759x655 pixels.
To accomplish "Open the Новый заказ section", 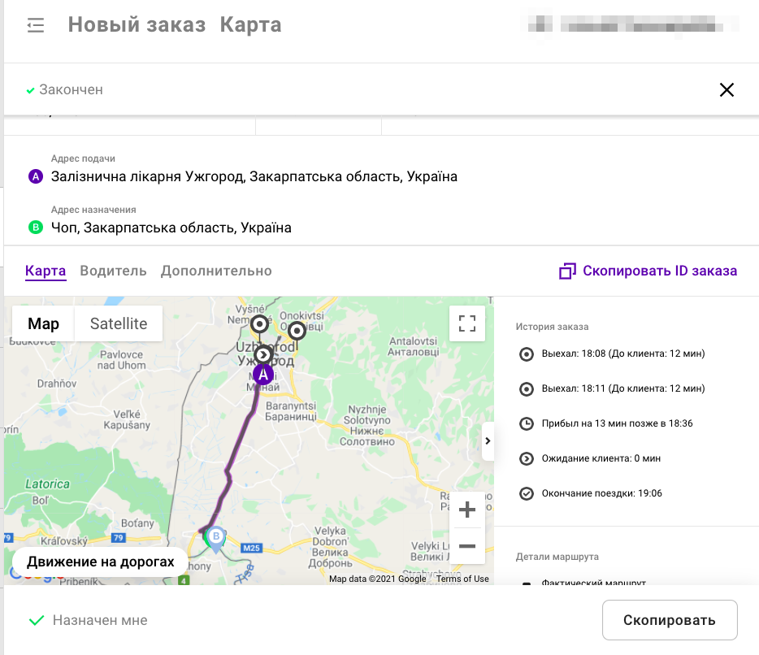I will click(x=137, y=24).
